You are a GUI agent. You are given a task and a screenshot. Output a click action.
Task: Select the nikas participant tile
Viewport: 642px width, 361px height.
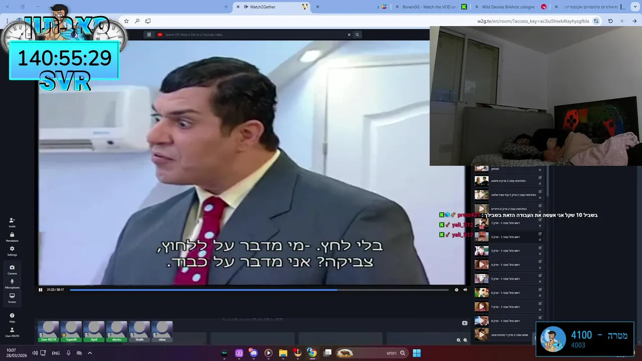coord(162,331)
